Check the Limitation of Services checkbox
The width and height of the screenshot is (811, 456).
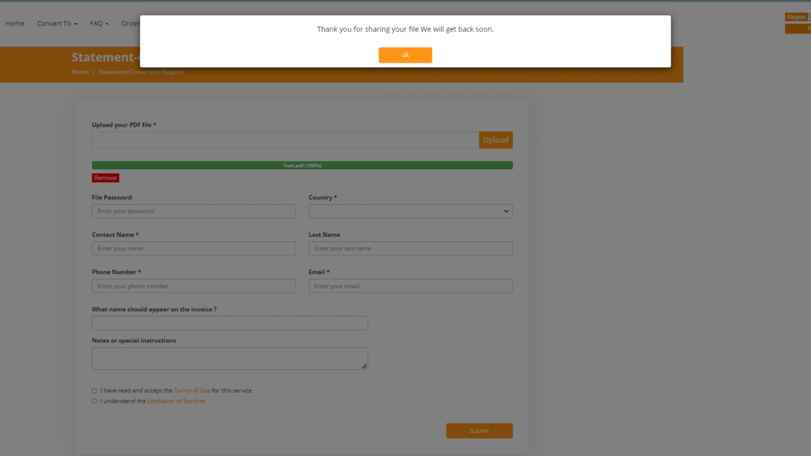95,401
